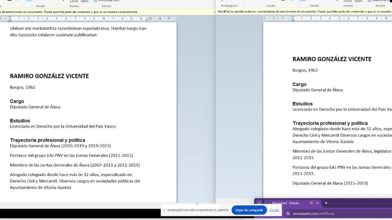Viewport: 392px width, 220px height.
Task: Click 'Licenciado en Derecho' line in left document
Action: [63, 127]
